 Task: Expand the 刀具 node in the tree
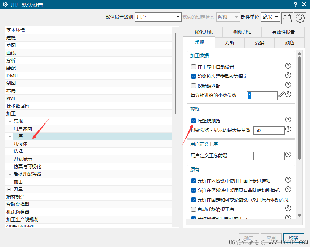click(9, 189)
